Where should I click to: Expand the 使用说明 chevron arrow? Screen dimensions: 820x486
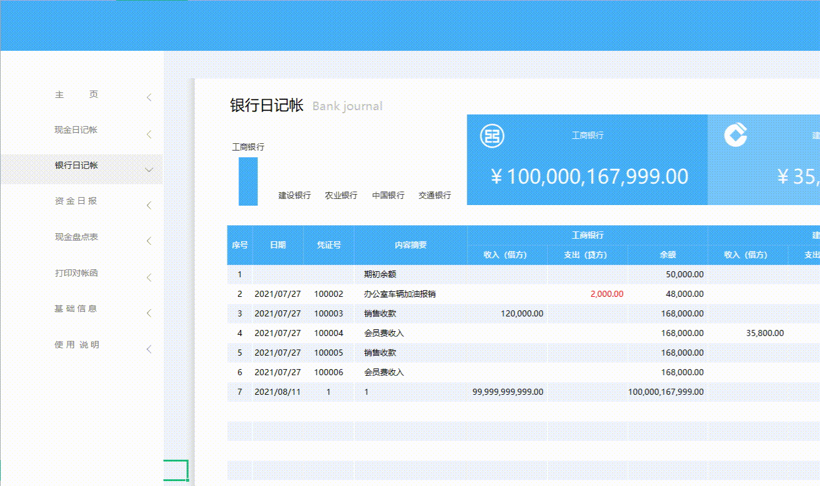coord(149,350)
